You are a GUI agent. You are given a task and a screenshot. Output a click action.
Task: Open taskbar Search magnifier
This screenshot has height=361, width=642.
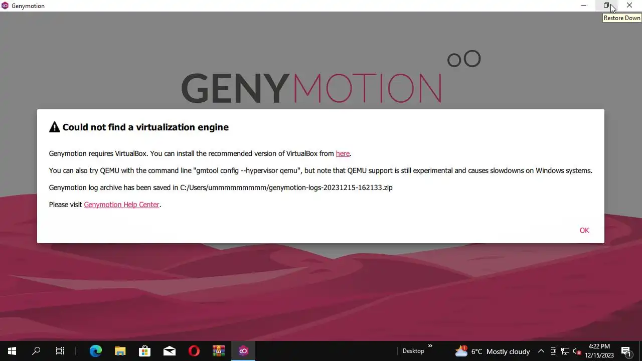tap(36, 351)
